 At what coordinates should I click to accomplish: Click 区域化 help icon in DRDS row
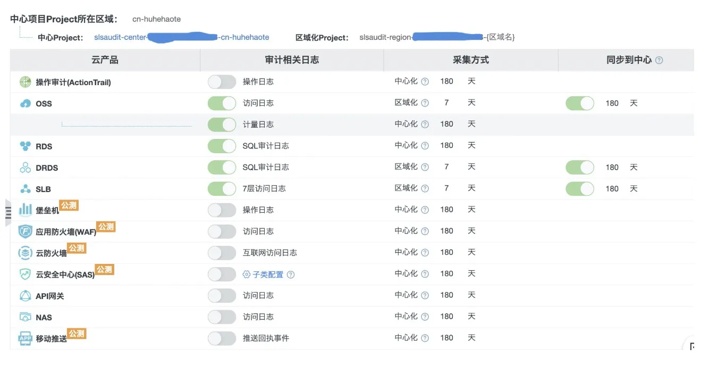(425, 167)
